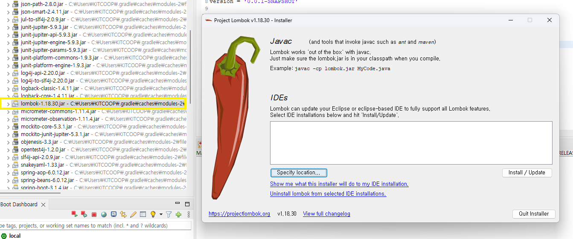Click the green power icon next to local

click(4, 236)
